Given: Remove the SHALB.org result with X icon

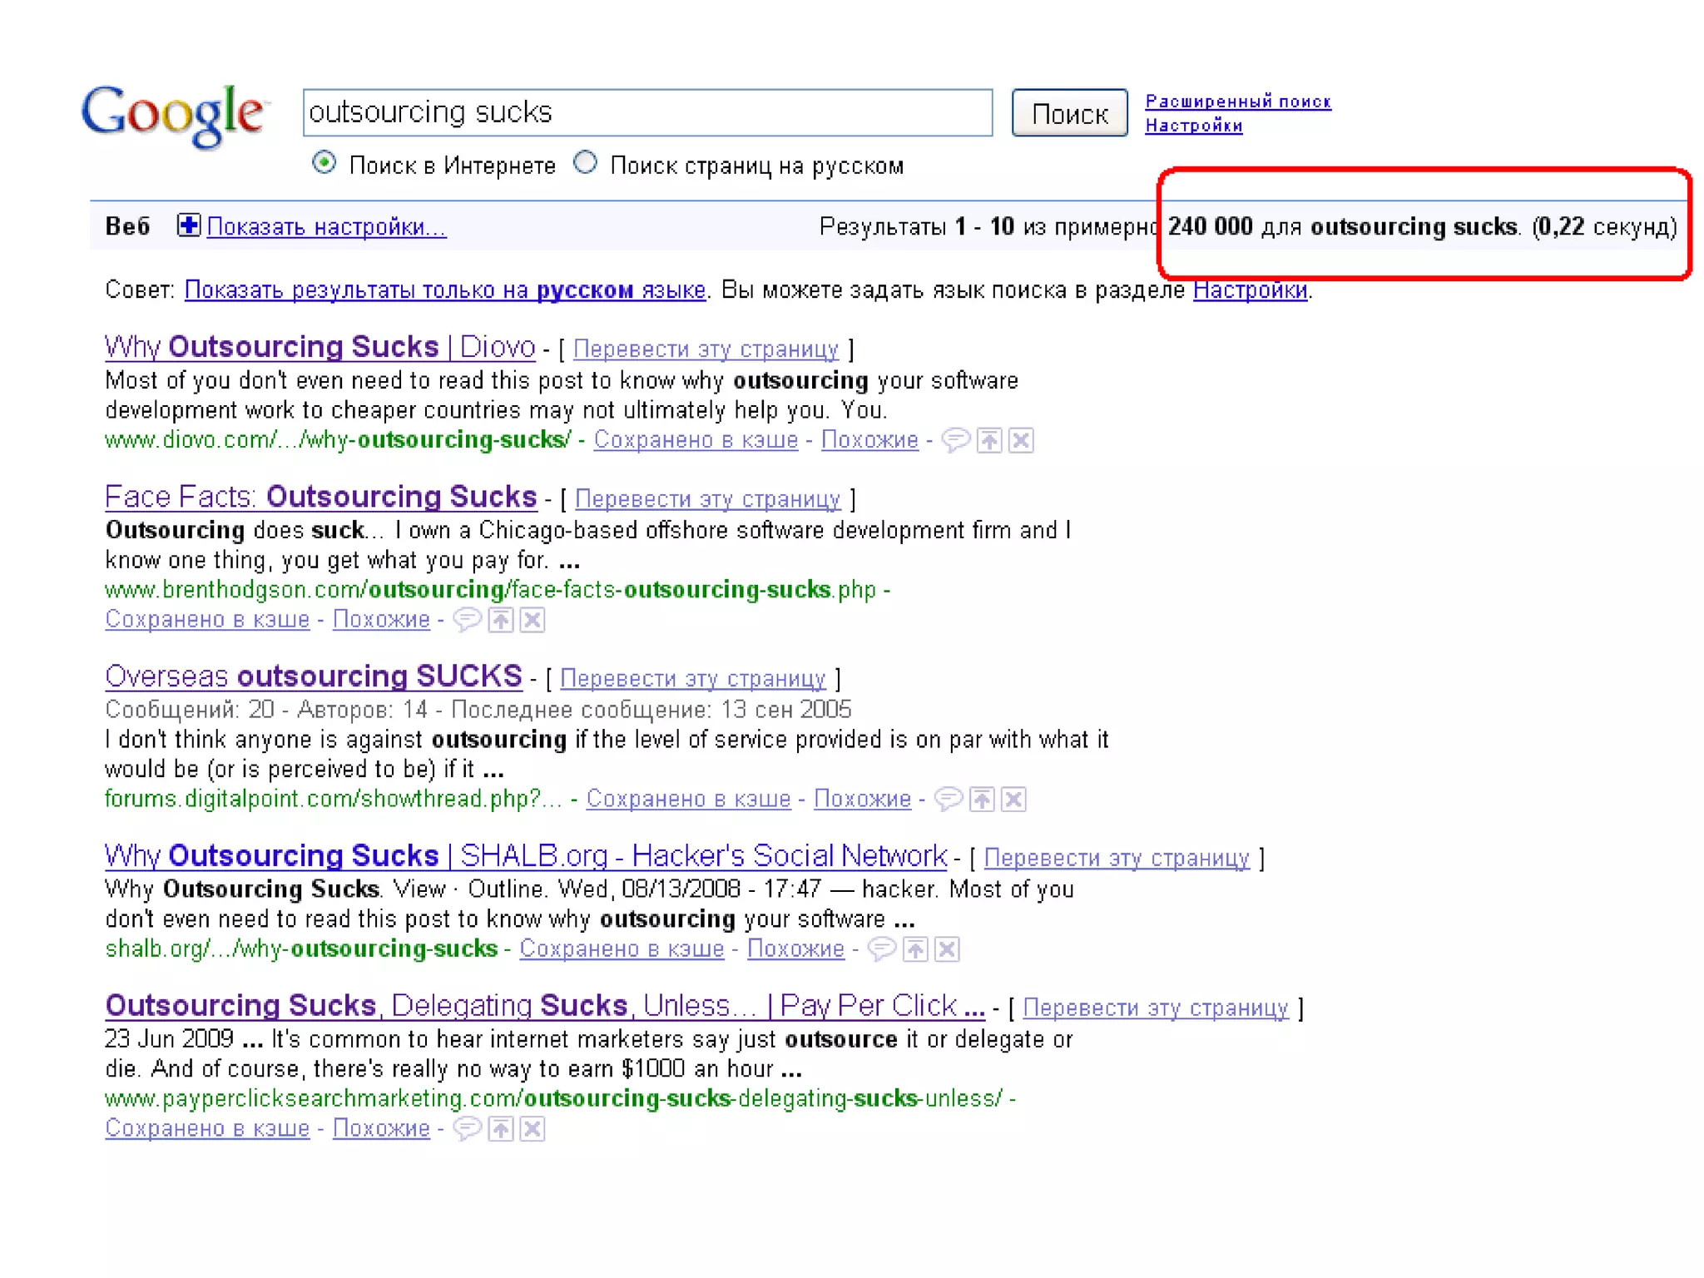Looking at the screenshot, I should tap(947, 949).
